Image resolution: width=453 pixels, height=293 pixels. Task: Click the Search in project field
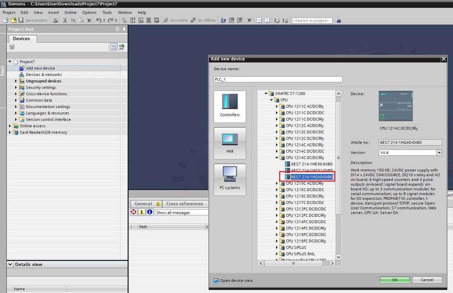click(x=312, y=20)
